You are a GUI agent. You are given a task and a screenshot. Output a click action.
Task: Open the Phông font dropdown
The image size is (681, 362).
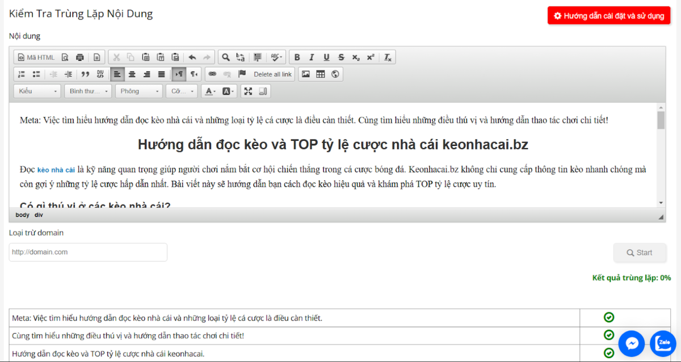coord(139,91)
